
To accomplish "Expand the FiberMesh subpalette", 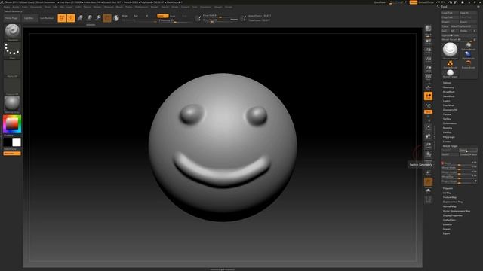I will click(448, 105).
